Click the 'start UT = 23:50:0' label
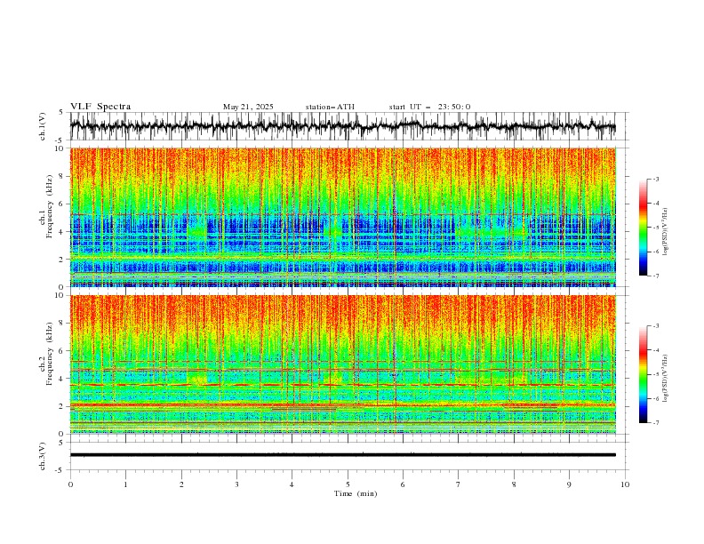The height and width of the screenshot is (544, 704). click(x=429, y=107)
